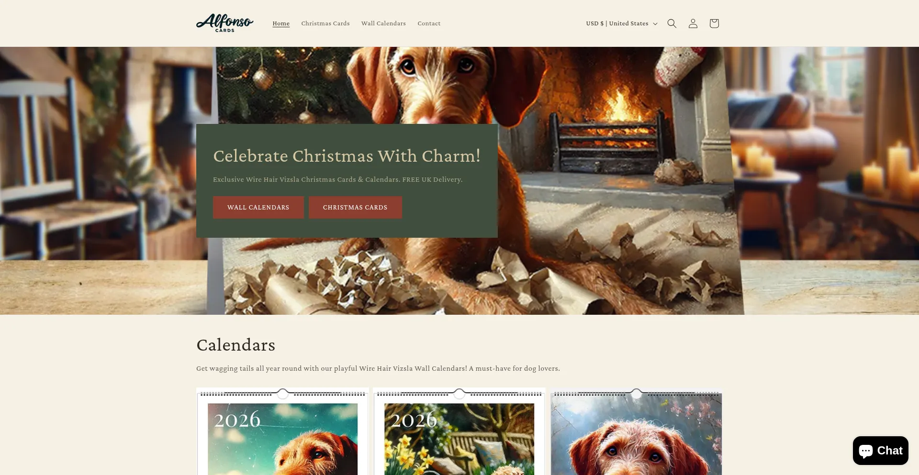The image size is (919, 475).
Task: Click the speech bubble in the Chat button
Action: [866, 451]
